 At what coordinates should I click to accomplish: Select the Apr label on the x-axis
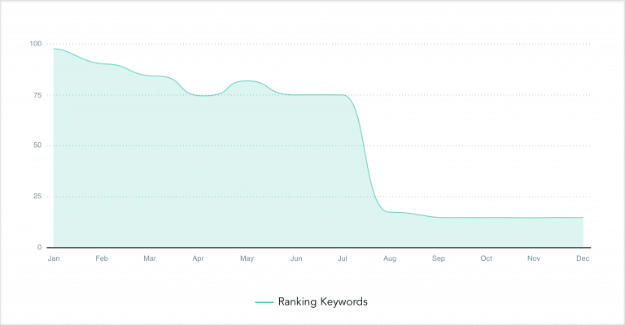198,258
